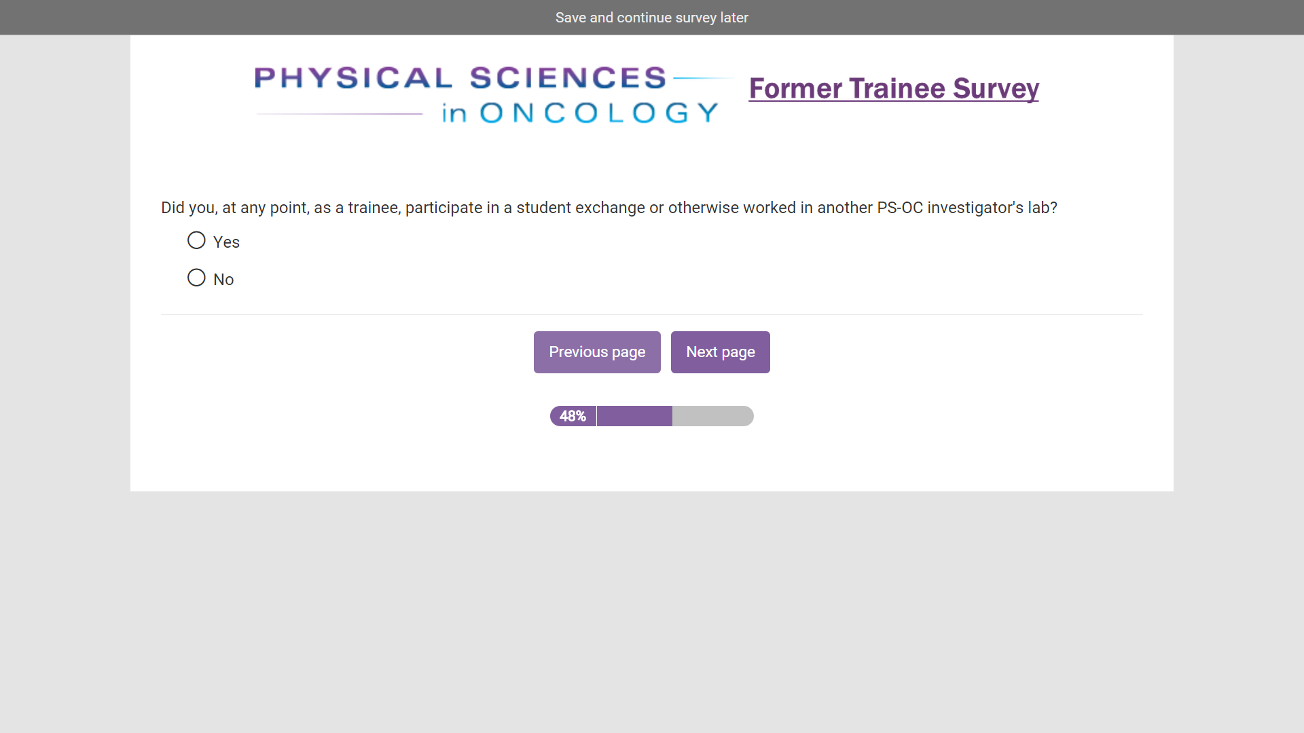Viewport: 1304px width, 733px height.
Task: Click the 48% progress label
Action: [x=573, y=416]
